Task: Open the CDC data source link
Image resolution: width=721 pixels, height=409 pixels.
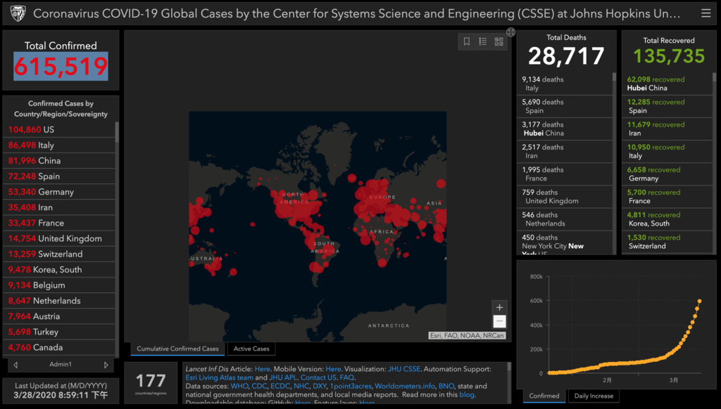Action: [259, 386]
